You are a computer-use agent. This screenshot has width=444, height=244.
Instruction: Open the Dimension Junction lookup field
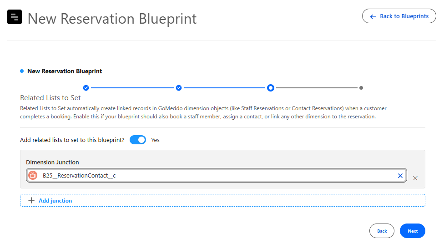(217, 175)
